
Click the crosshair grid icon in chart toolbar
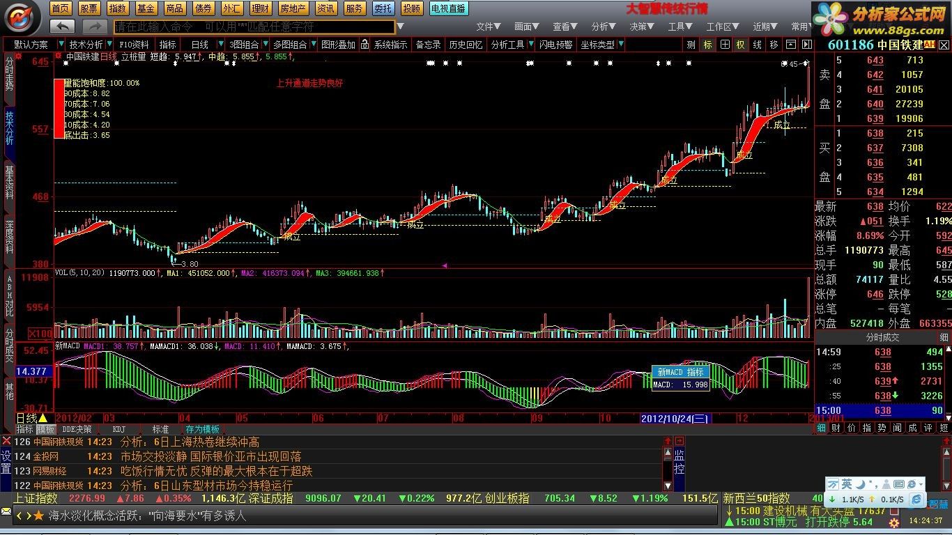click(725, 45)
